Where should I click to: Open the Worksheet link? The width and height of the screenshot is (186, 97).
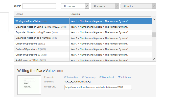coord(107,77)
